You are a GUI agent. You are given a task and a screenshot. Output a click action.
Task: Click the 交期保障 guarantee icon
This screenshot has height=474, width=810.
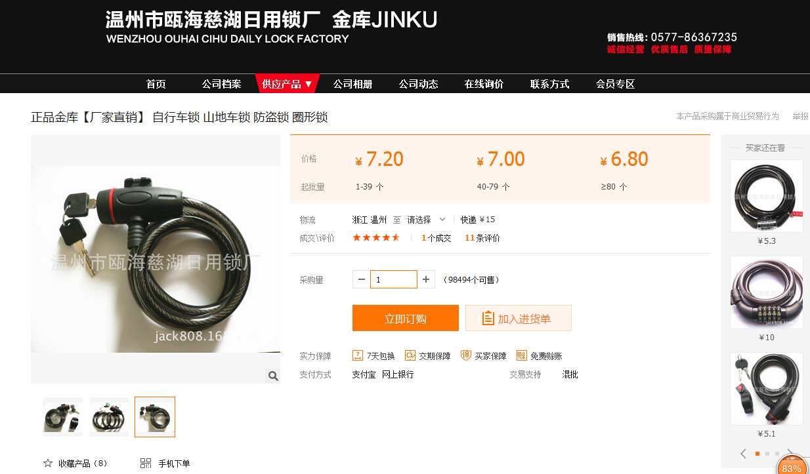pos(410,355)
